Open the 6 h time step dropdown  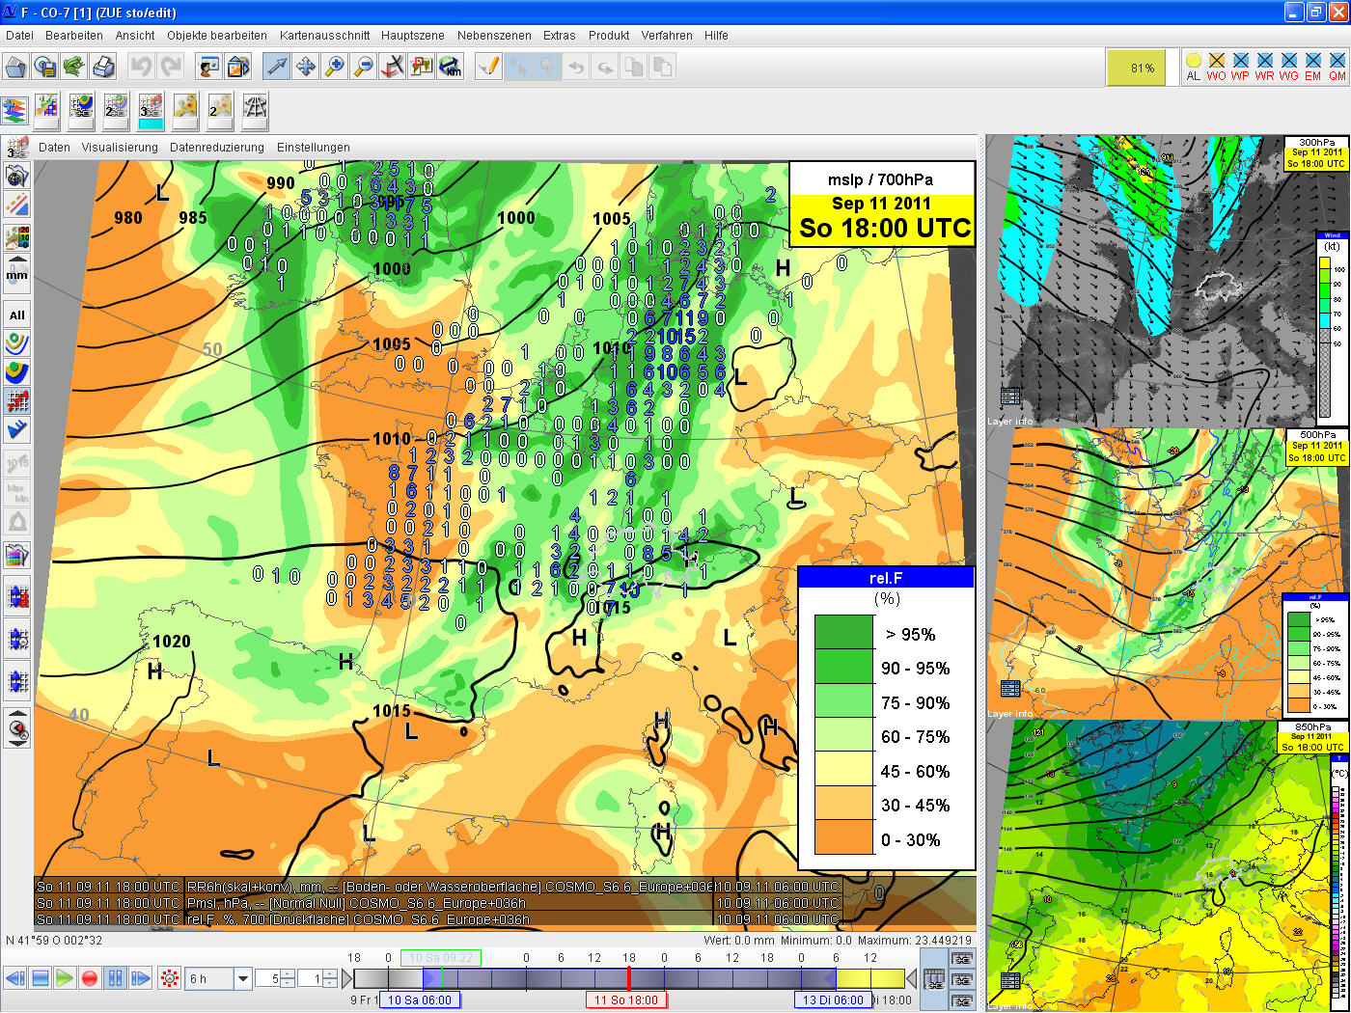coord(243,978)
